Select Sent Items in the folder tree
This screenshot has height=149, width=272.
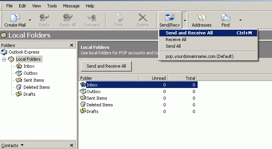pos(34,80)
